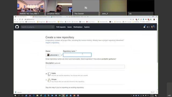Open the Apps bookmark shortcut

pyautogui.click(x=16, y=22)
